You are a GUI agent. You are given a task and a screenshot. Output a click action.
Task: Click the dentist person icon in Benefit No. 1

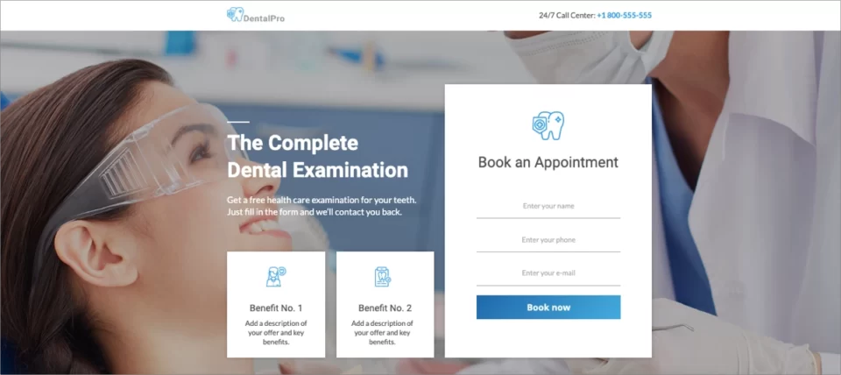pyautogui.click(x=276, y=276)
